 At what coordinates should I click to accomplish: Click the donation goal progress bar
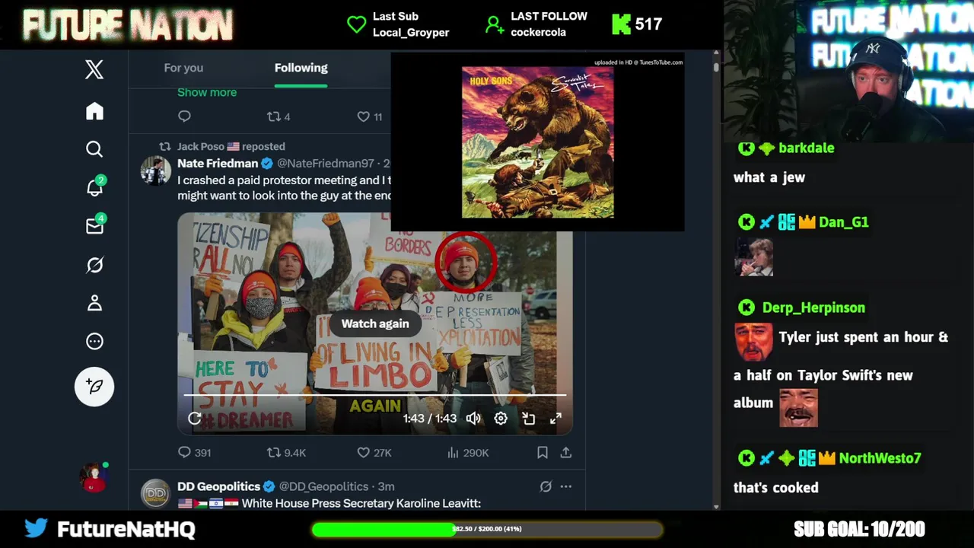tap(487, 529)
